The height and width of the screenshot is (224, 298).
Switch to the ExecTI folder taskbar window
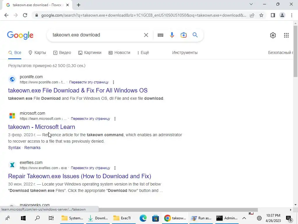coord(124,218)
